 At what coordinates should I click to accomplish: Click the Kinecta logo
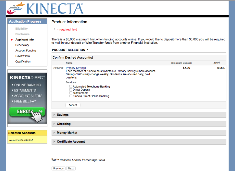click(45, 8)
